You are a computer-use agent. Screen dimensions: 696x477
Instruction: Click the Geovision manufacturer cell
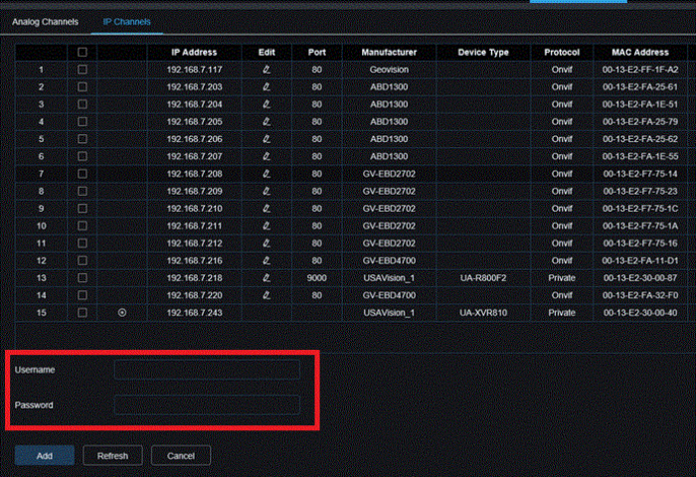click(389, 70)
